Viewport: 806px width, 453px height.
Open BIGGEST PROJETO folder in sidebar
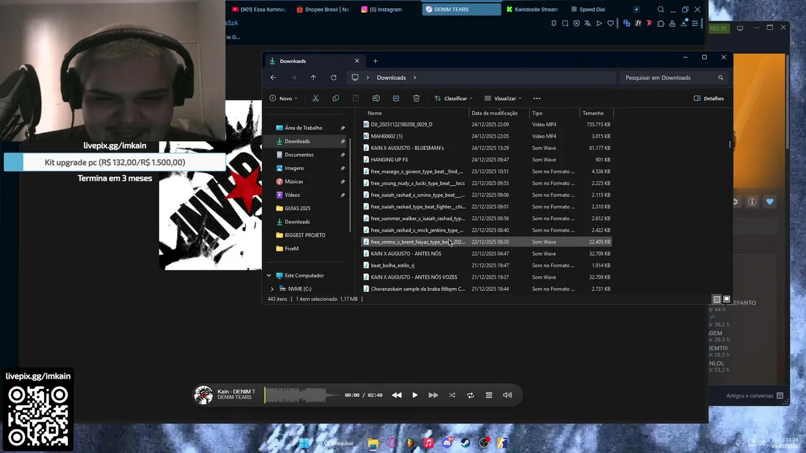[305, 235]
